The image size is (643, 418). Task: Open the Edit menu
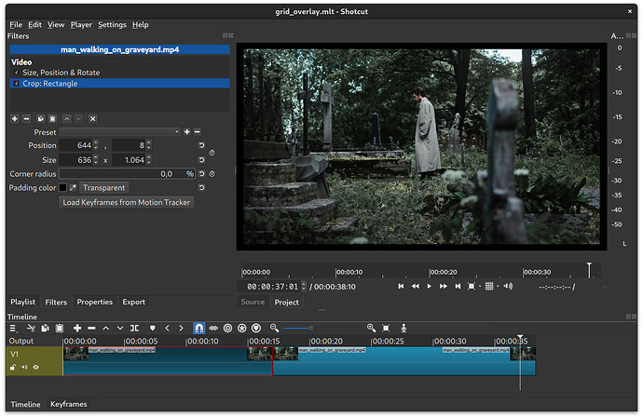click(x=34, y=24)
